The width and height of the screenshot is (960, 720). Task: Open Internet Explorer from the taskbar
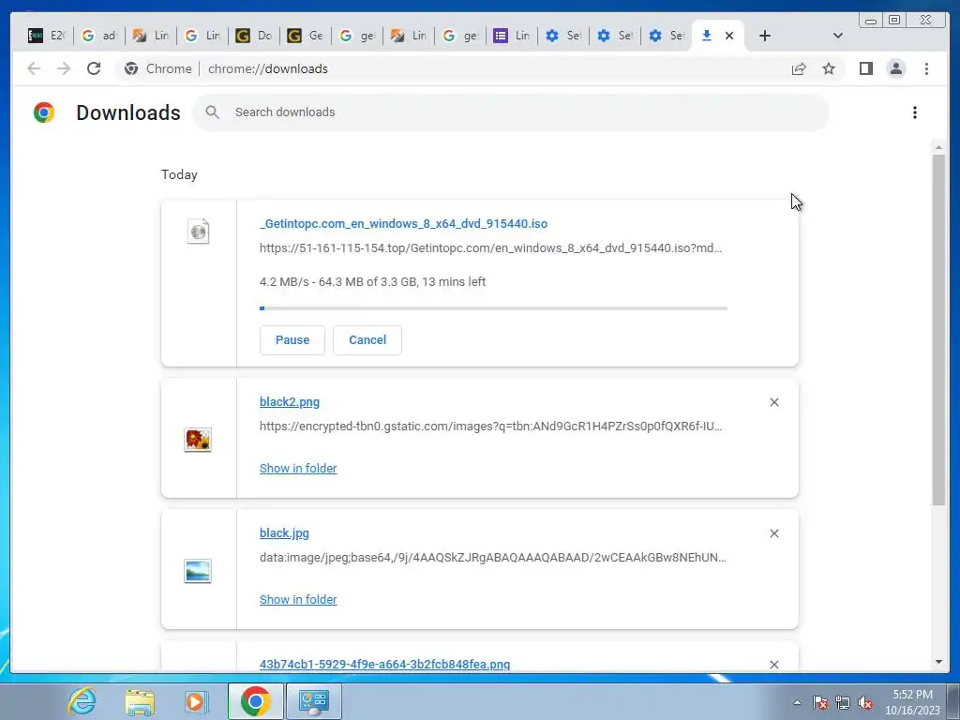pos(82,701)
